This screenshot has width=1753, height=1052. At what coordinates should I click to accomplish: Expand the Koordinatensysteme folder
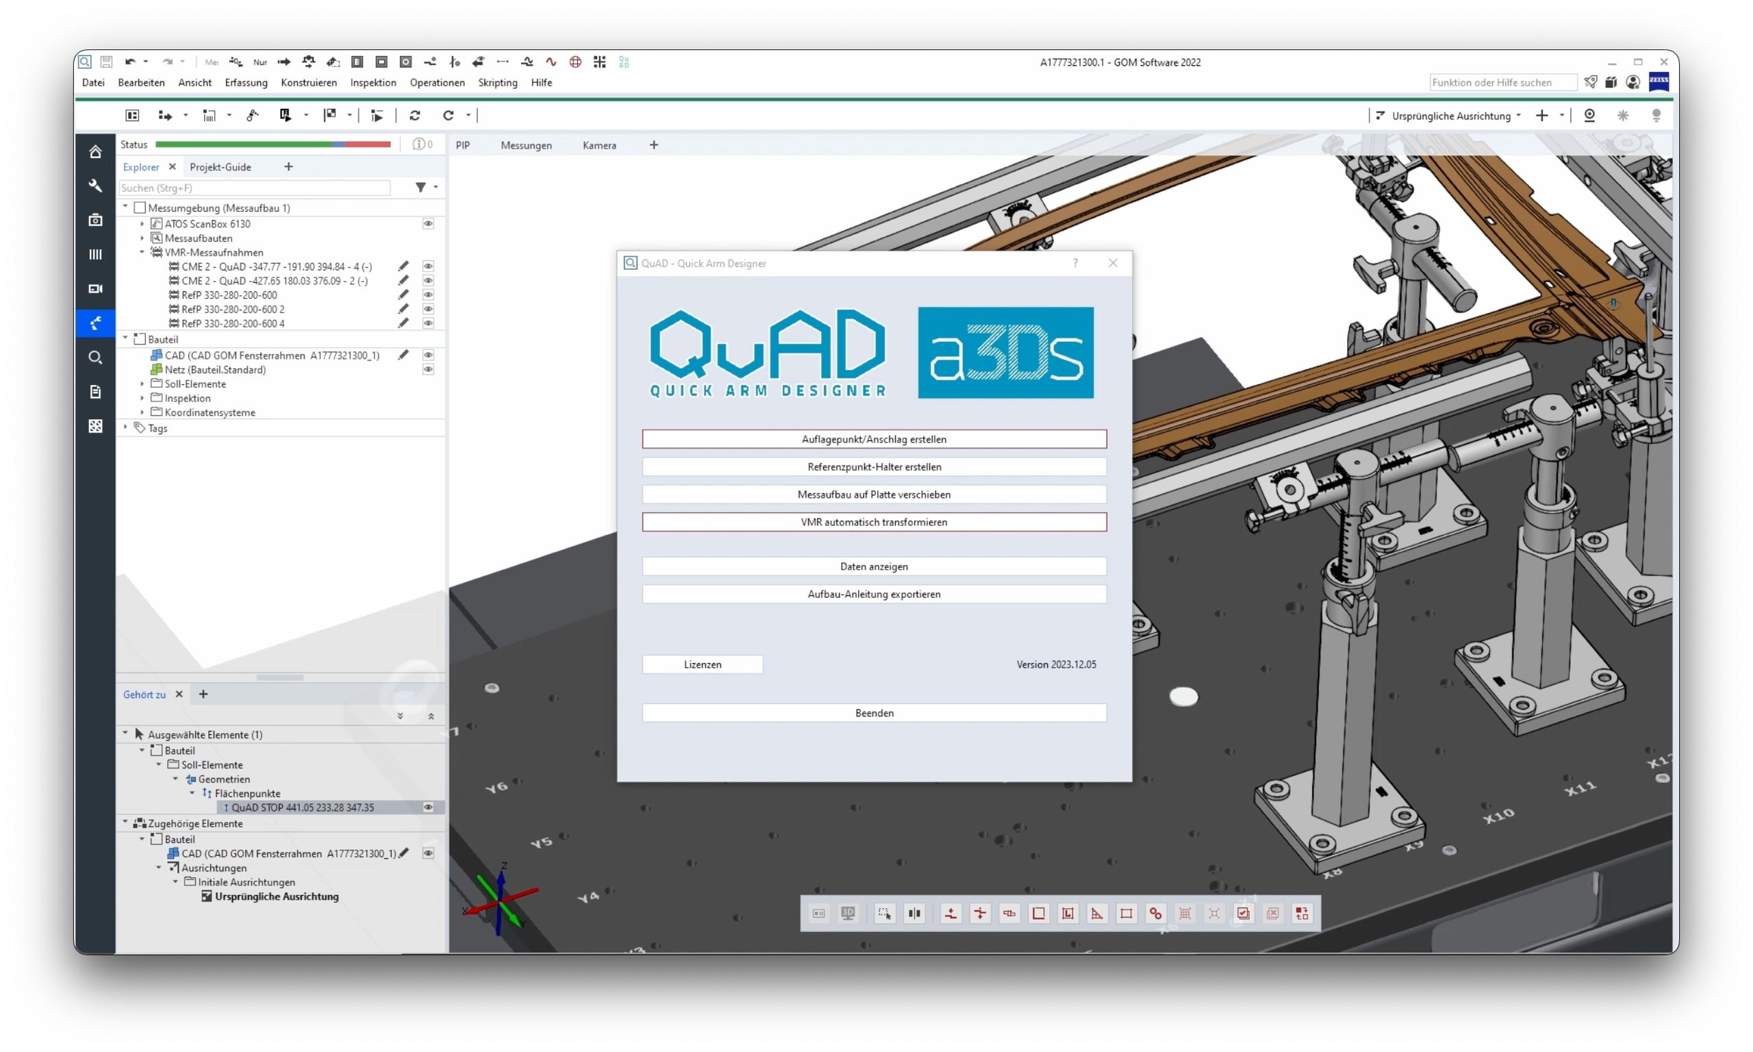(x=142, y=411)
